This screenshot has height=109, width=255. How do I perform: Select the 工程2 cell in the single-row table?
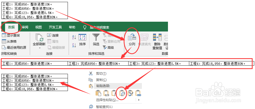[x=98, y=63]
